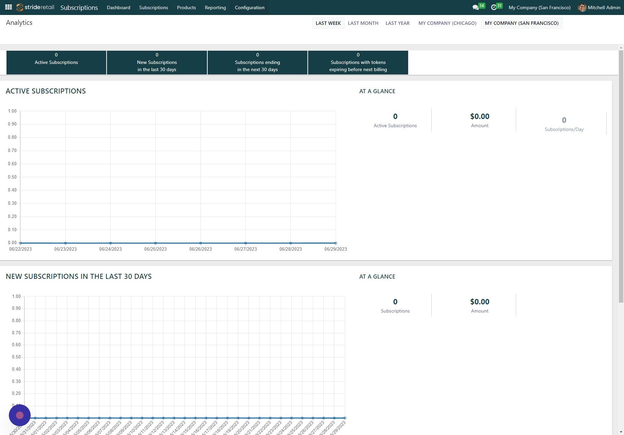This screenshot has width=624, height=435.
Task: Open the Dashboard menu
Action: pos(118,7)
